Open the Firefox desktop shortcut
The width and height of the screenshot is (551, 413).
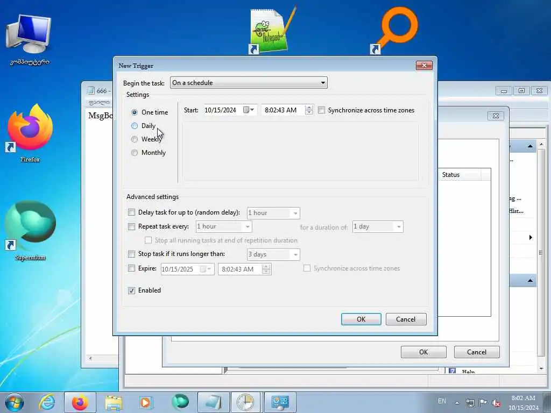coord(30,133)
